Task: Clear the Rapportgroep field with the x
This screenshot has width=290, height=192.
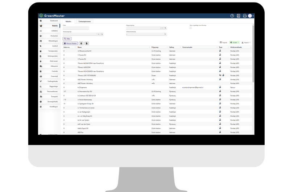Action: pyautogui.click(x=162, y=28)
